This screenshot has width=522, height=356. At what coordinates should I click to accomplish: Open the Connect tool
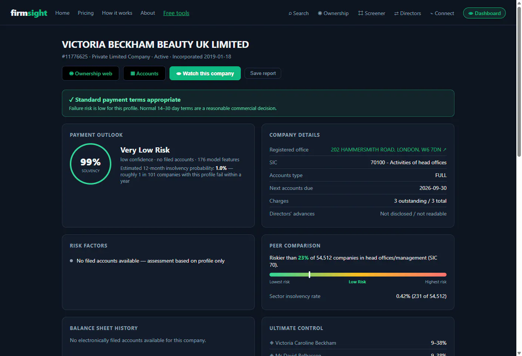(x=442, y=13)
